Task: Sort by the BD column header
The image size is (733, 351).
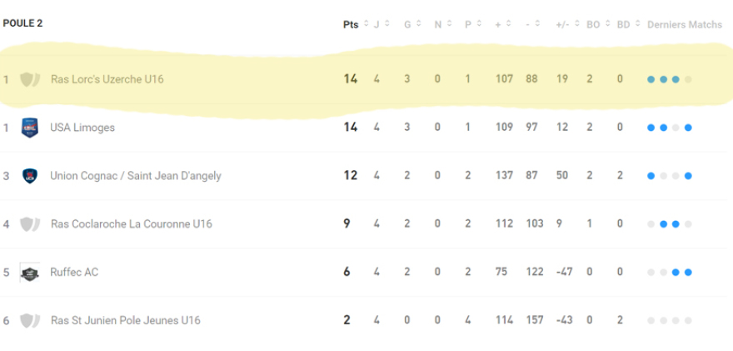Action: coord(623,25)
